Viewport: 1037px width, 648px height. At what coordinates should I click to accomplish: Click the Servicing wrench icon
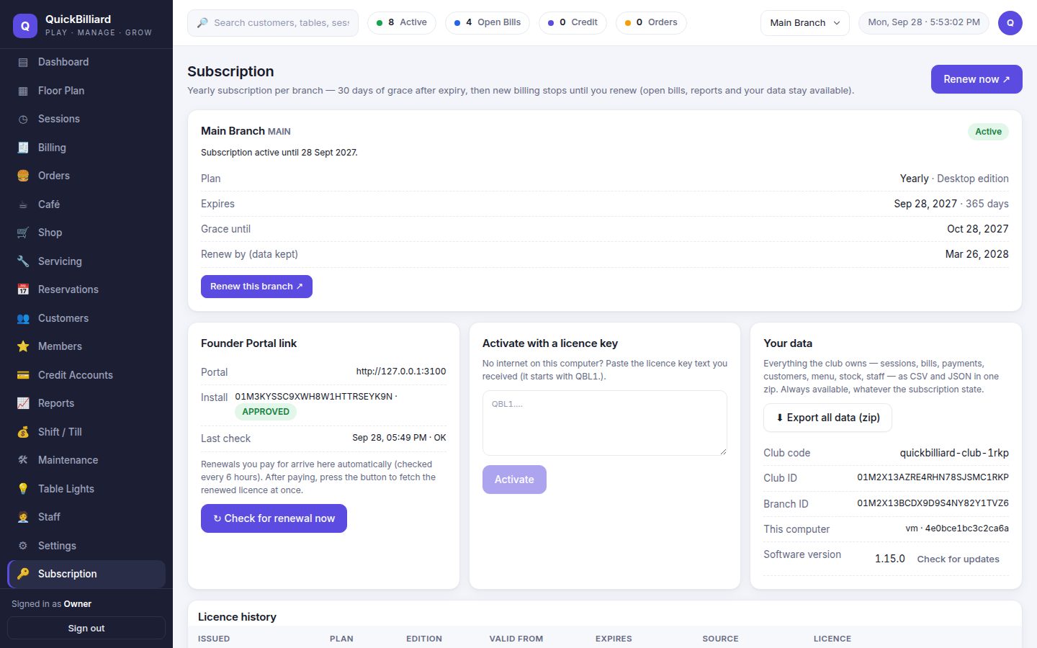23,261
